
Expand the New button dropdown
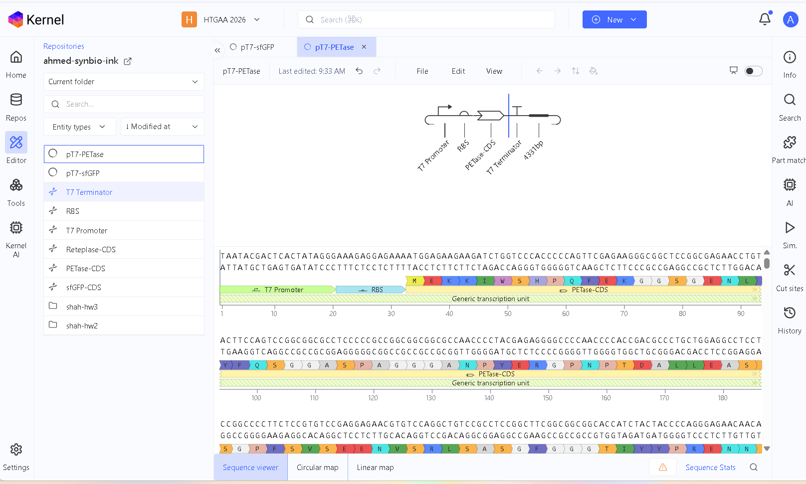pos(634,19)
